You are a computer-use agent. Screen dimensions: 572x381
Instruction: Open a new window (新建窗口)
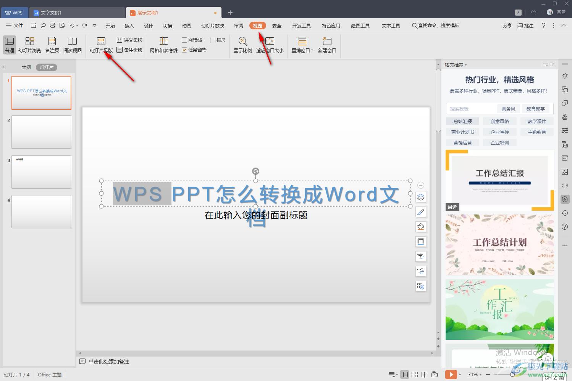[x=327, y=45]
